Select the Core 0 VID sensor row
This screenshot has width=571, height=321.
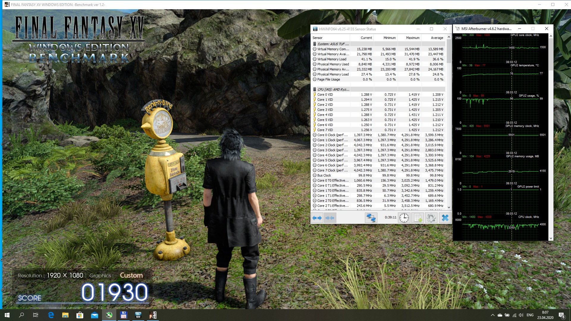pyautogui.click(x=325, y=95)
